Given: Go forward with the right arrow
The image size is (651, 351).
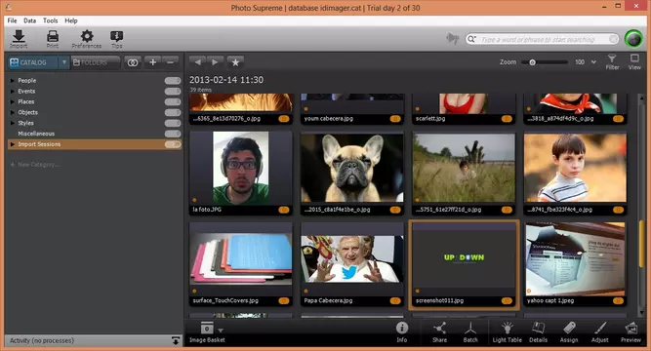Looking at the screenshot, I should pyautogui.click(x=215, y=62).
